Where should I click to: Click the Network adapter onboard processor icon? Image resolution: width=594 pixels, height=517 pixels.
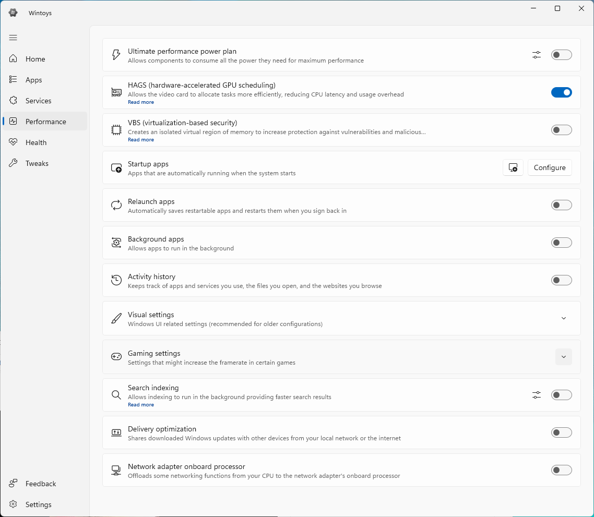(x=116, y=470)
